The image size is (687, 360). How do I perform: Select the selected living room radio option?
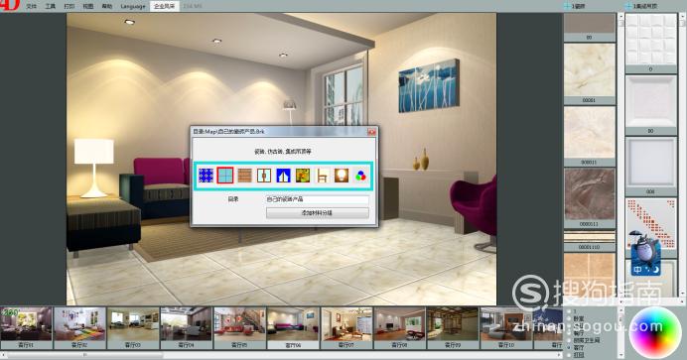569,347
